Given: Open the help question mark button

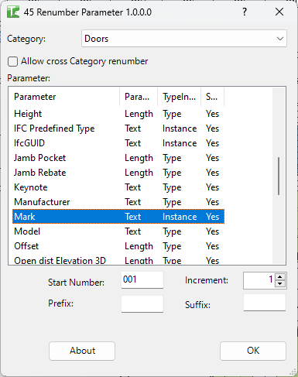Looking at the screenshot, I should coord(245,12).
